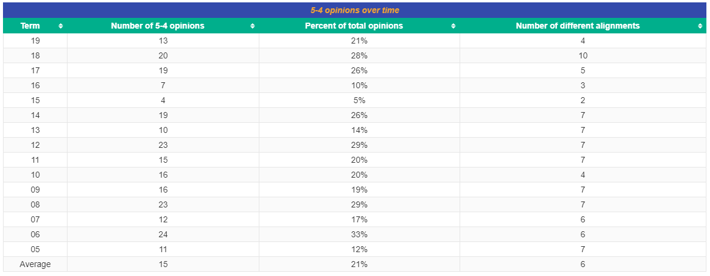Select the 5% percent cell

tap(359, 100)
